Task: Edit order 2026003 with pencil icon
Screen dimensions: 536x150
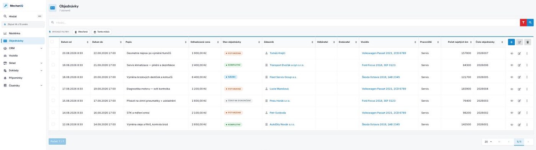Action: [x=520, y=101]
